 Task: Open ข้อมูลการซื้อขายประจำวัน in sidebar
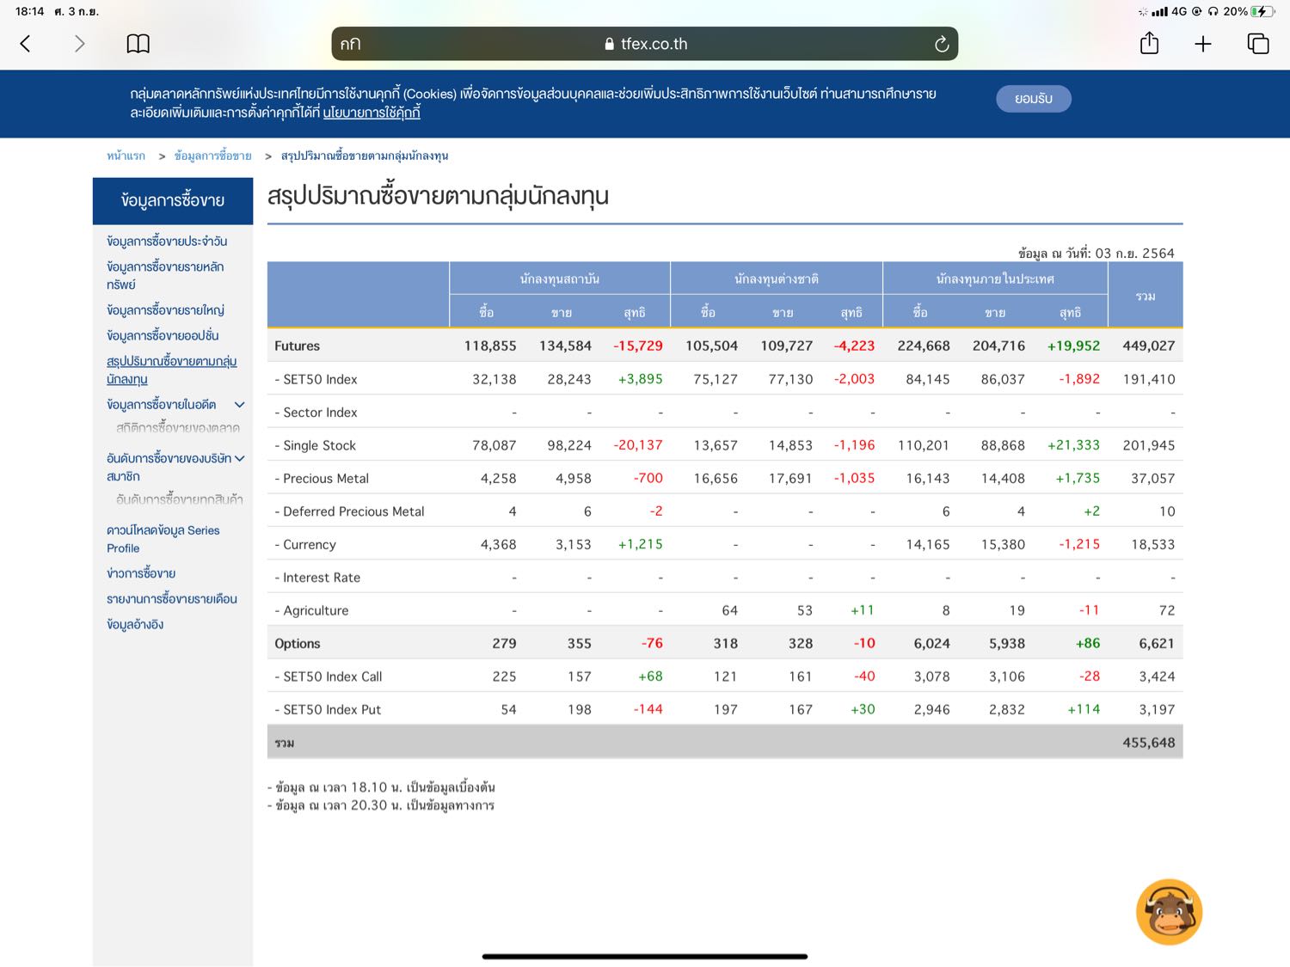167,242
